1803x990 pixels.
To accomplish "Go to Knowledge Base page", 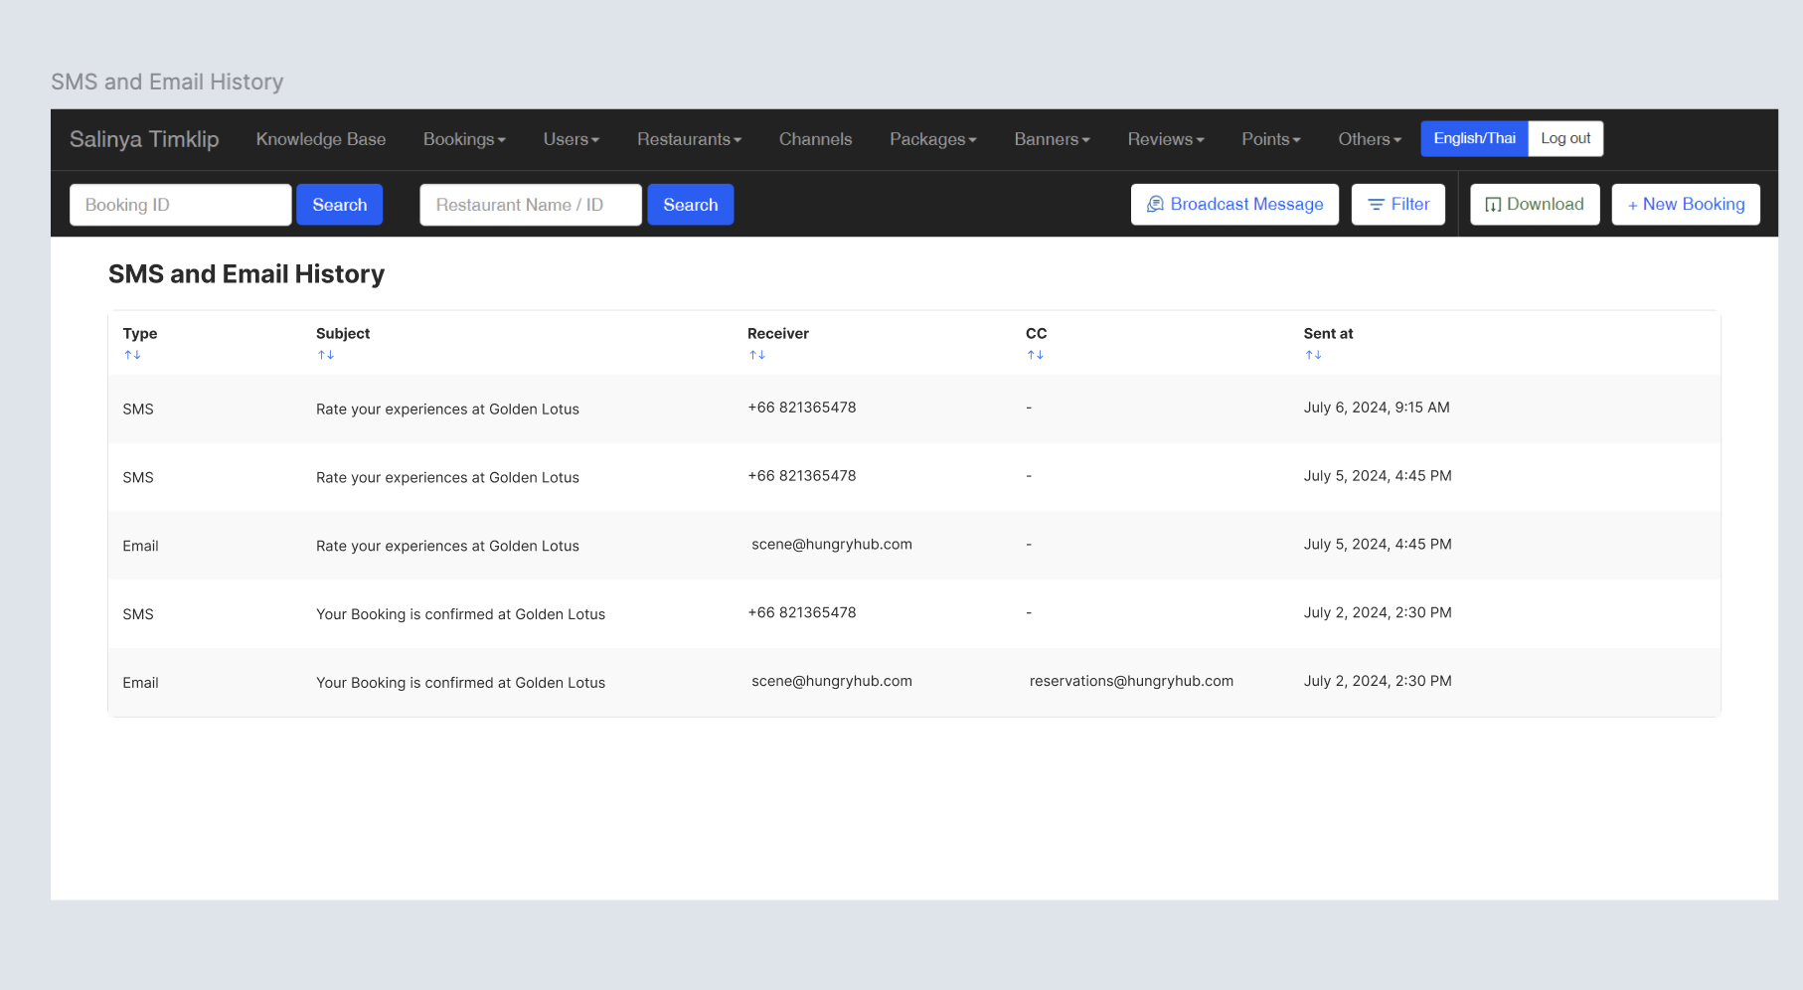I will (321, 139).
